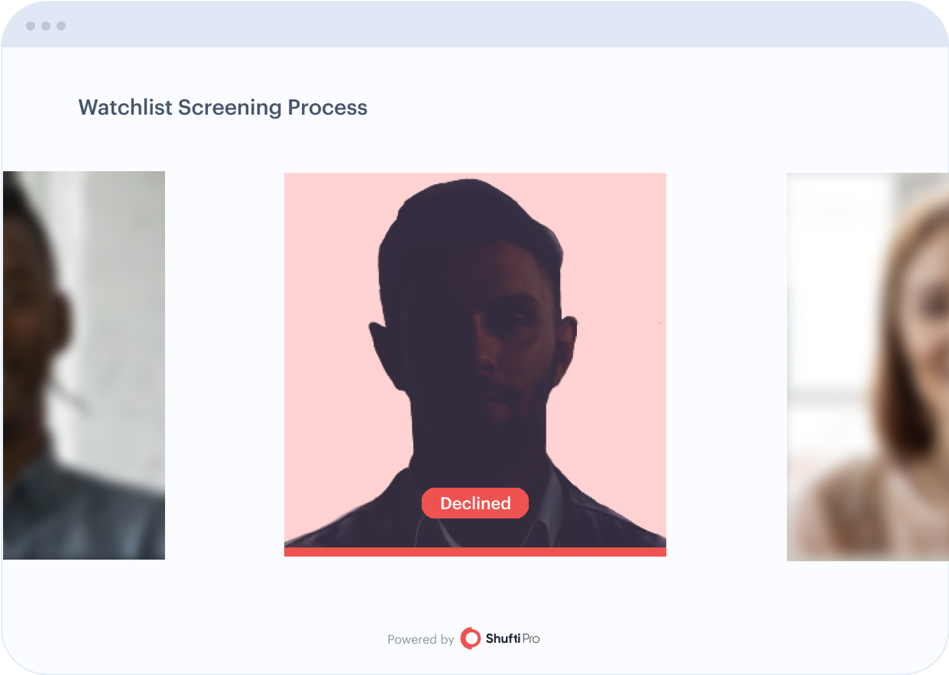Click the silhouette's shirt collar below the Declined badge
Viewport: 949px width, 675px height.
475,531
